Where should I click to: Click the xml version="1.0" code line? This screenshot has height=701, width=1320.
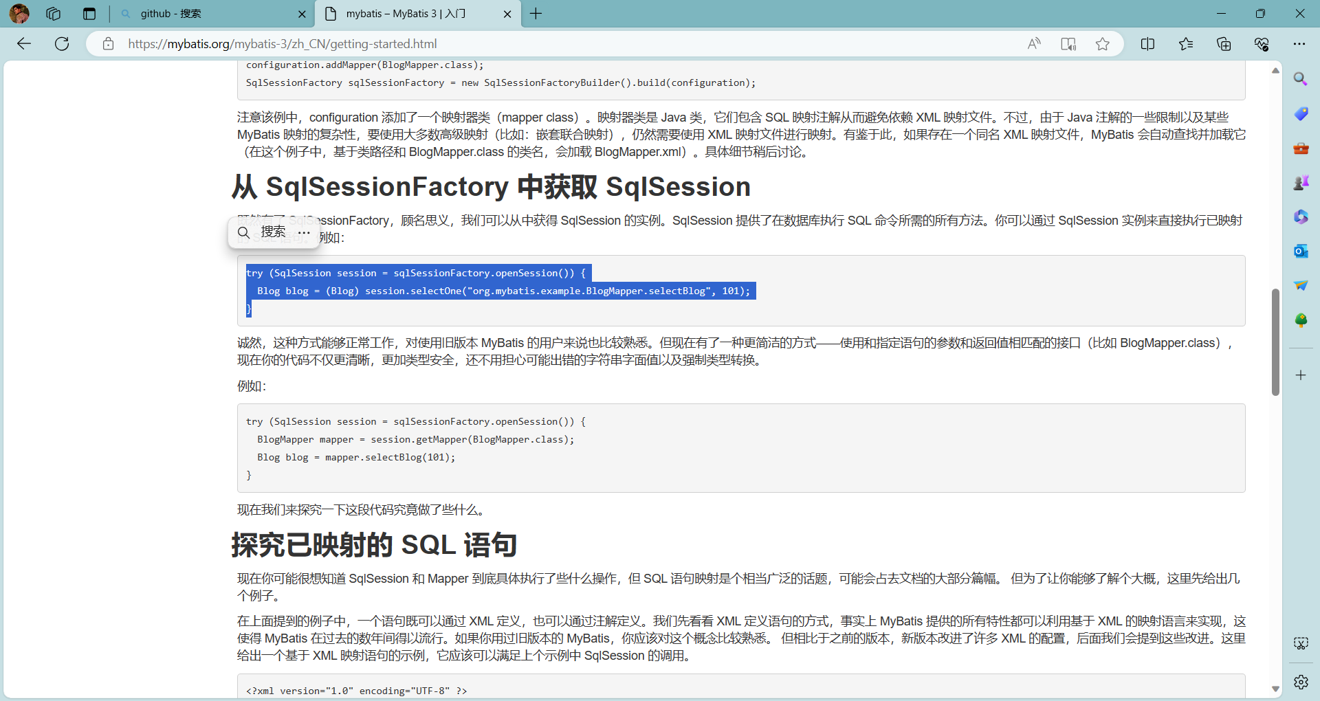click(356, 691)
